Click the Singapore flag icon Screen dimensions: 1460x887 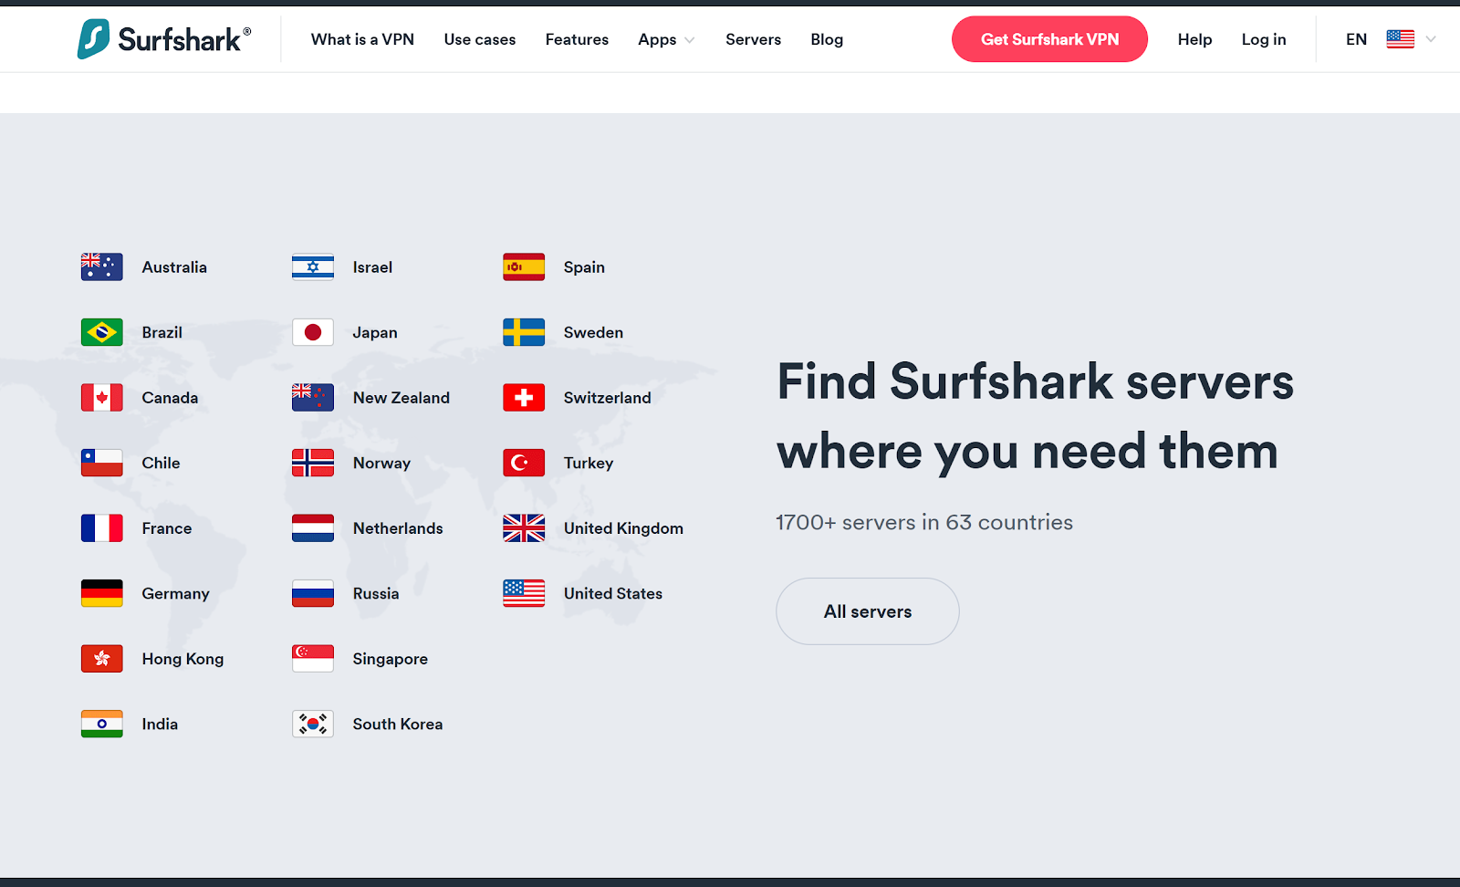tap(313, 659)
